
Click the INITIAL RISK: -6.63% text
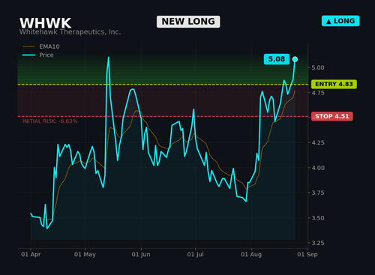pyautogui.click(x=50, y=121)
